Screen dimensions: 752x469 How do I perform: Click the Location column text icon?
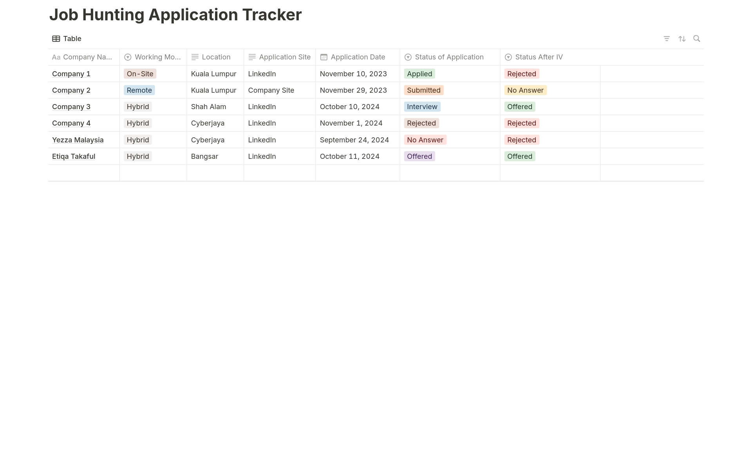pyautogui.click(x=195, y=57)
